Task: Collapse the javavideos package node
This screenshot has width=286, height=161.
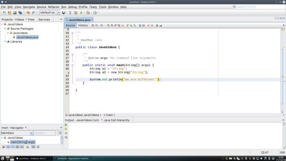Action: (8, 33)
